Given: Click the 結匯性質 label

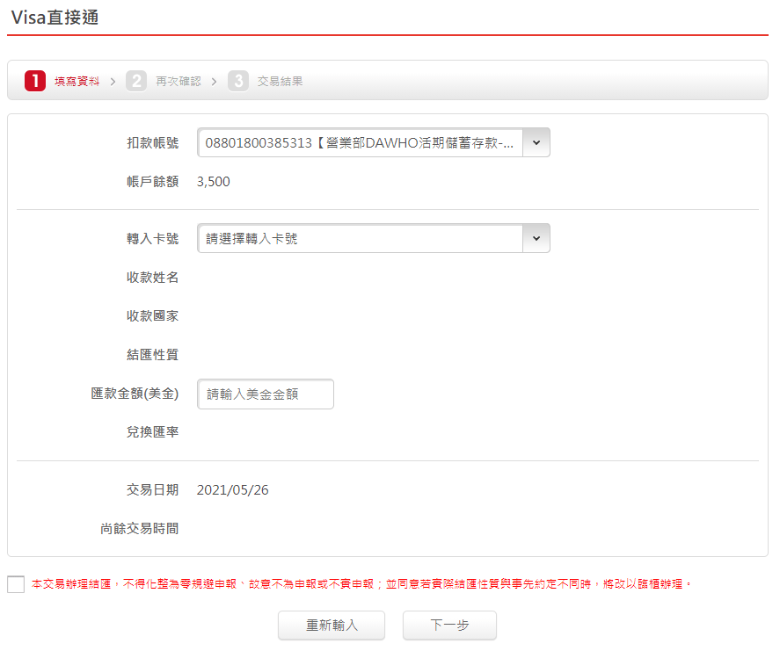Looking at the screenshot, I should [152, 355].
